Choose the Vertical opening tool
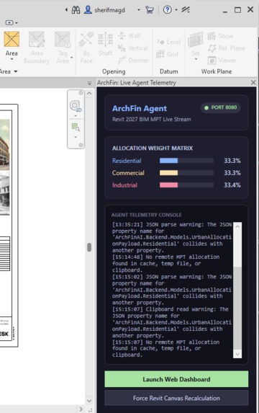Image resolution: width=259 pixels, height=413 pixels. click(133, 48)
